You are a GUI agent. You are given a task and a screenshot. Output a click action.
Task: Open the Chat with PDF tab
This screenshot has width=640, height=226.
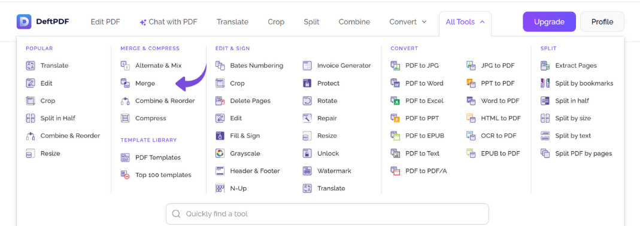(169, 22)
